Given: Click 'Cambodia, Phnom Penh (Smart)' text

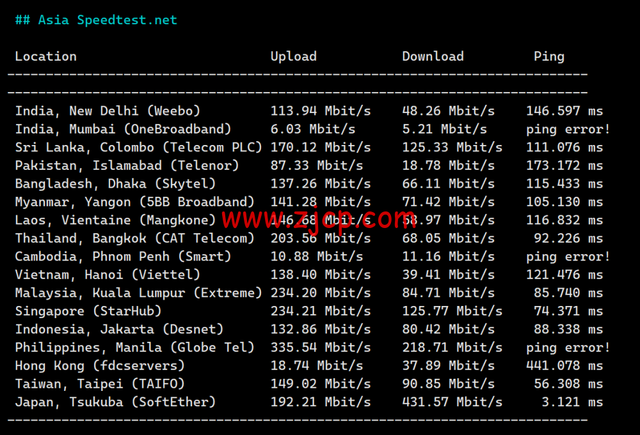Looking at the screenshot, I should pyautogui.click(x=124, y=257).
